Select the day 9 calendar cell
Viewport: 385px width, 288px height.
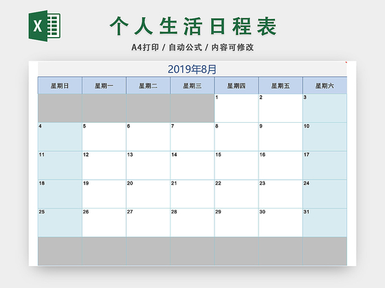(x=280, y=137)
